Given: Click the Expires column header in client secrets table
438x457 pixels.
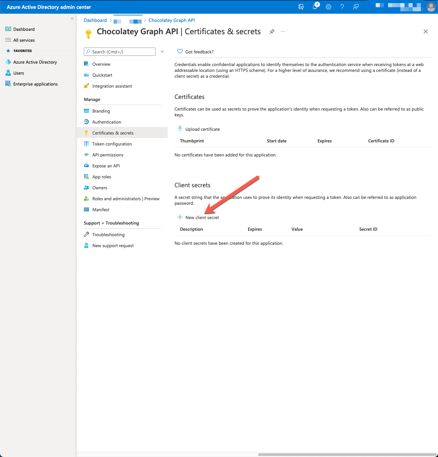Looking at the screenshot, I should (255, 229).
